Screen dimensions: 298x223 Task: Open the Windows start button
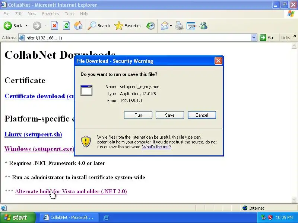[x=17, y=217]
